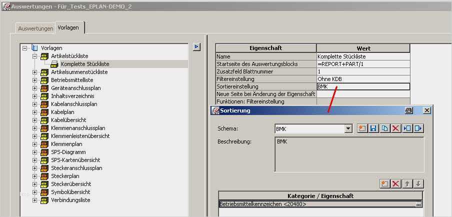Copy the current sorting schema
Image resolution: width=452 pixels, height=217 pixels.
[384, 128]
